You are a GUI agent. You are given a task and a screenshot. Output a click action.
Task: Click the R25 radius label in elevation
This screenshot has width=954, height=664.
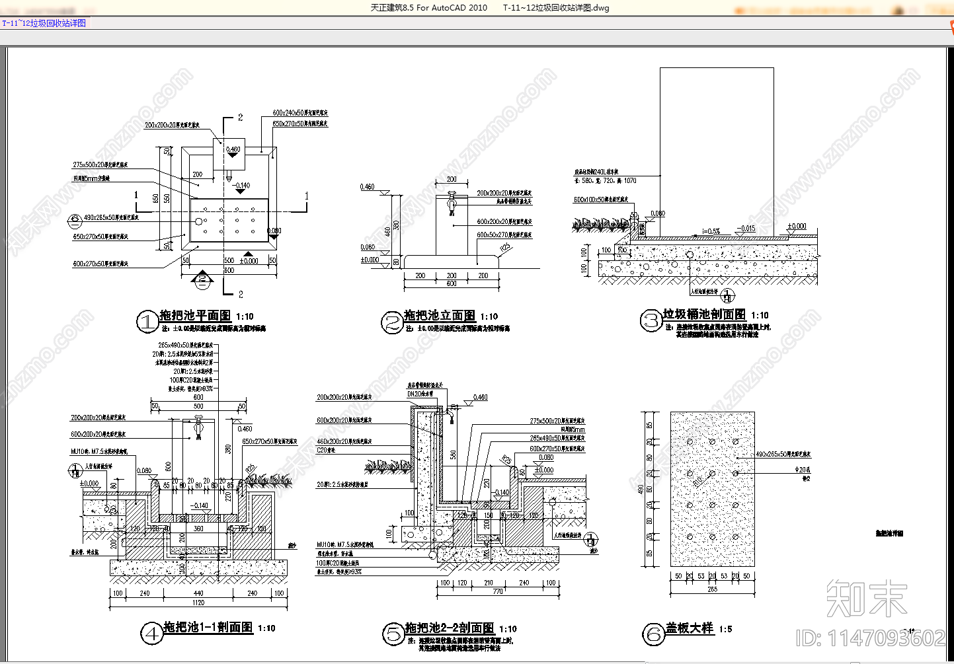point(506,248)
